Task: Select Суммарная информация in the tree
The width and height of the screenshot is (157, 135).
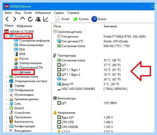Action: tap(35, 41)
